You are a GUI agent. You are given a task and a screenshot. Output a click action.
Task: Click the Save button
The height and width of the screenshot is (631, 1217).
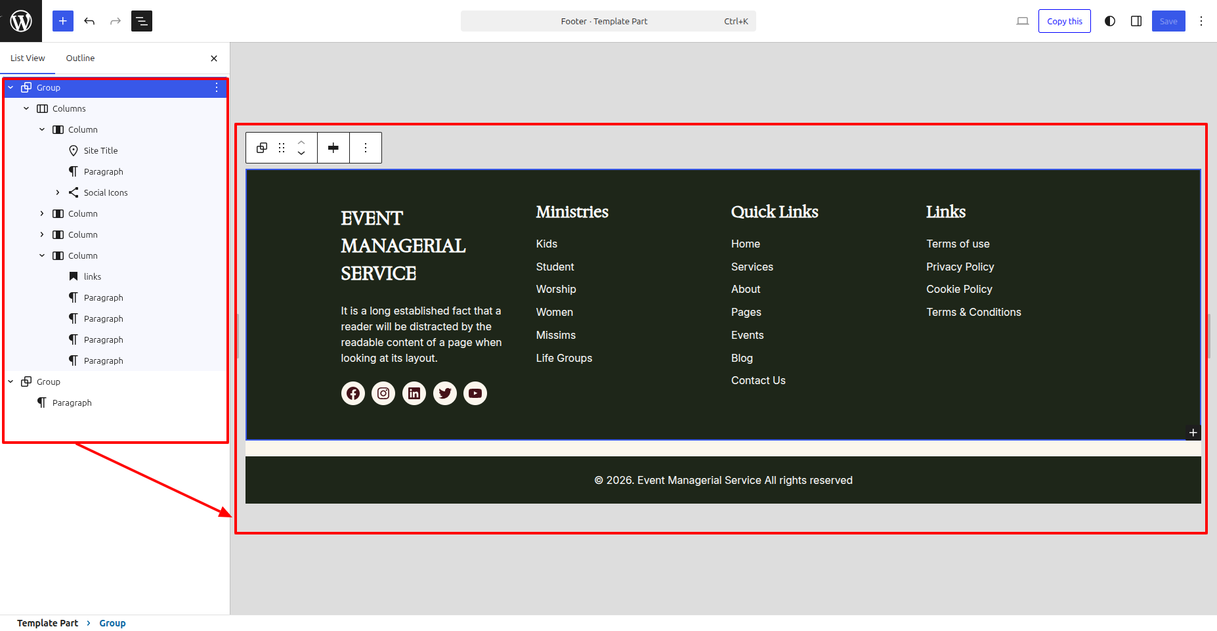click(1168, 21)
